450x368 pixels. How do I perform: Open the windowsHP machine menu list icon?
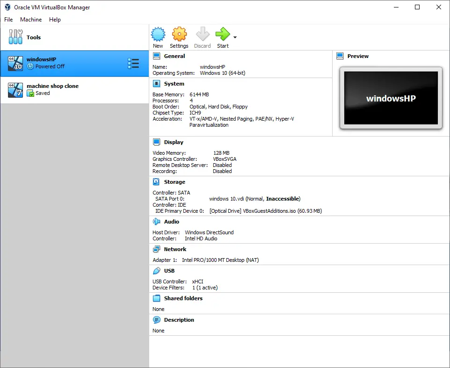[133, 64]
